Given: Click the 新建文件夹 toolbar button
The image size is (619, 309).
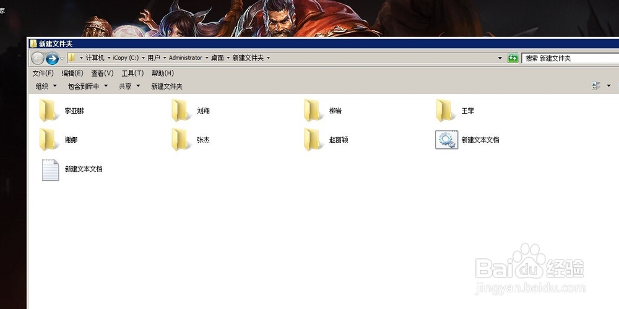Looking at the screenshot, I should (167, 86).
